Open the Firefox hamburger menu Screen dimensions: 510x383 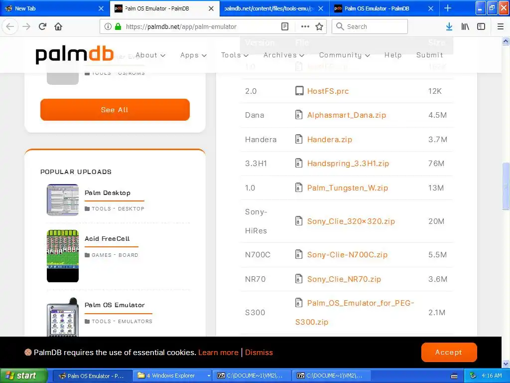click(x=501, y=26)
